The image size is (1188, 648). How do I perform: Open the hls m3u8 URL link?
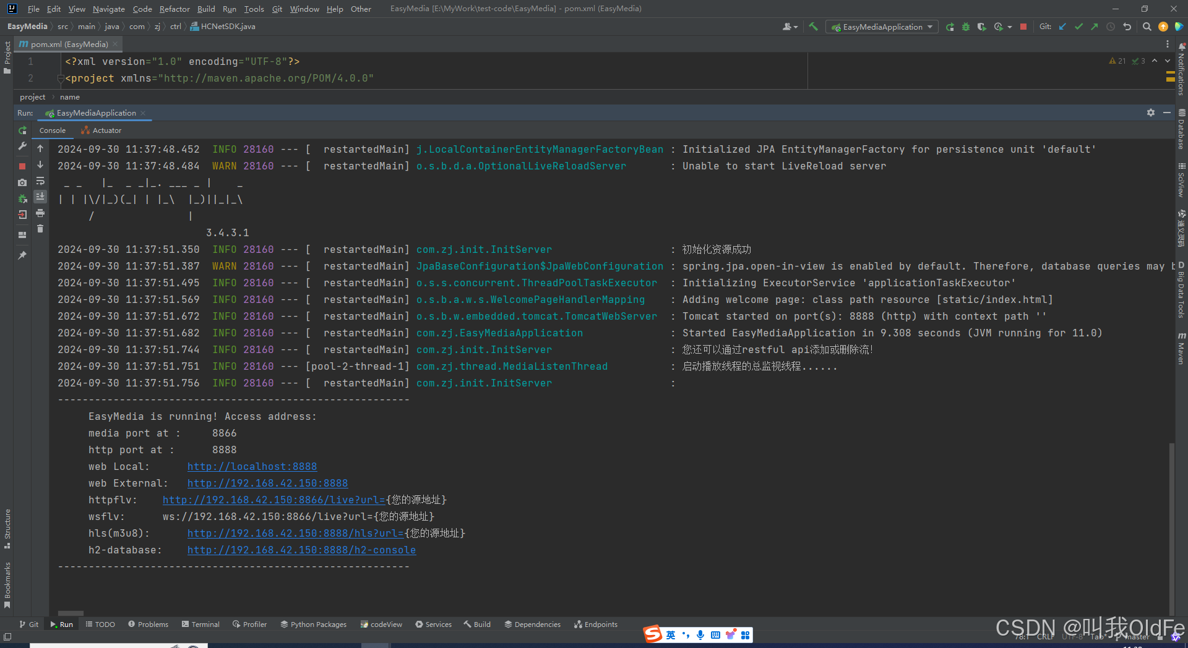pyautogui.click(x=295, y=533)
